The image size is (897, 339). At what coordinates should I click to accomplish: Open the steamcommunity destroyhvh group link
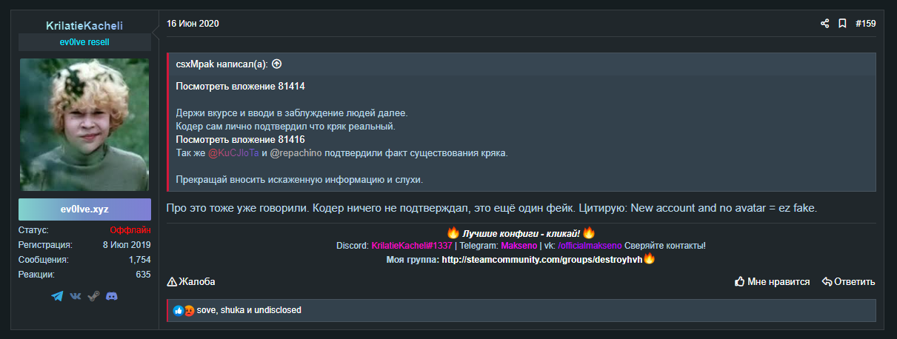541,260
